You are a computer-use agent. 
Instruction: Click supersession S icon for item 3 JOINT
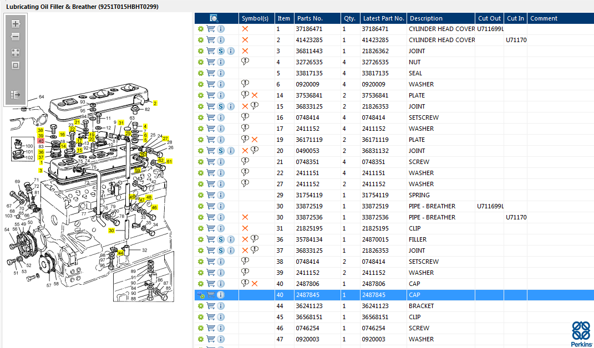[221, 51]
